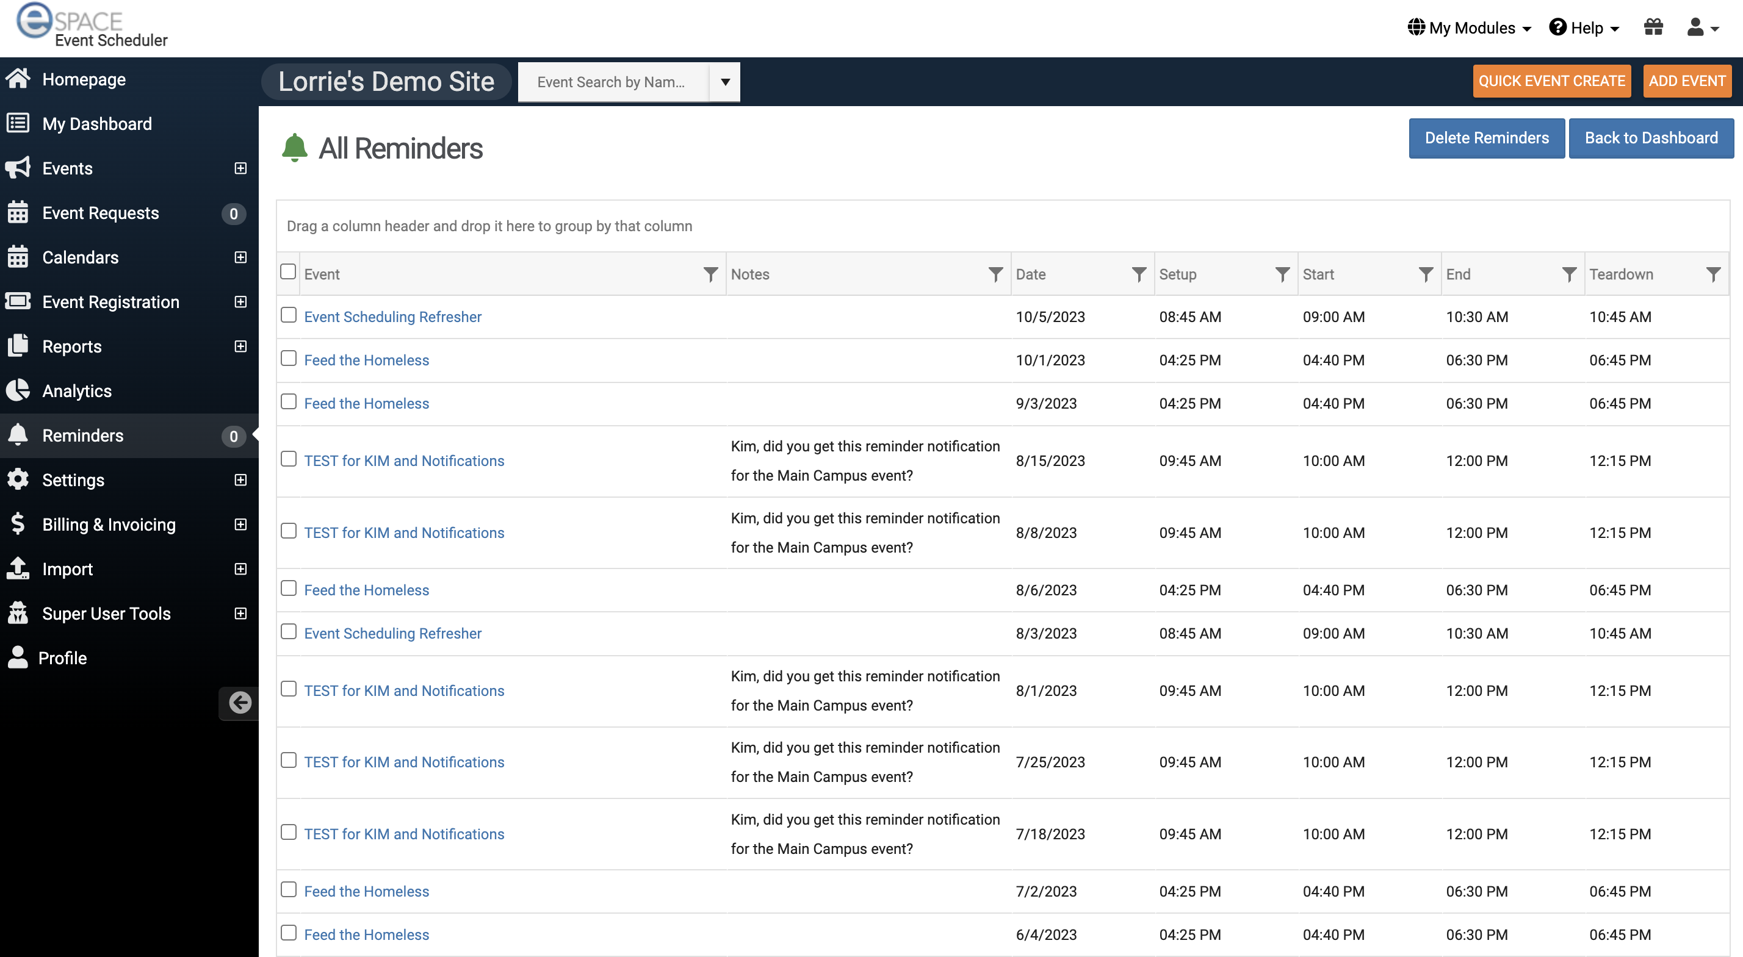
Task: Click the My Dashboard list icon
Action: coord(18,123)
